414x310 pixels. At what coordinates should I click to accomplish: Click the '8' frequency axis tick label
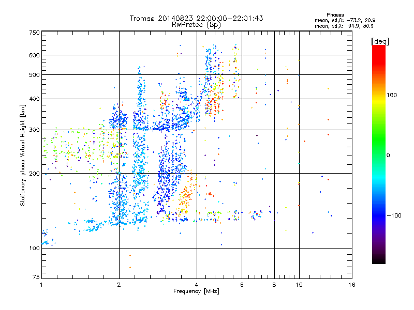pyautogui.click(x=274, y=285)
